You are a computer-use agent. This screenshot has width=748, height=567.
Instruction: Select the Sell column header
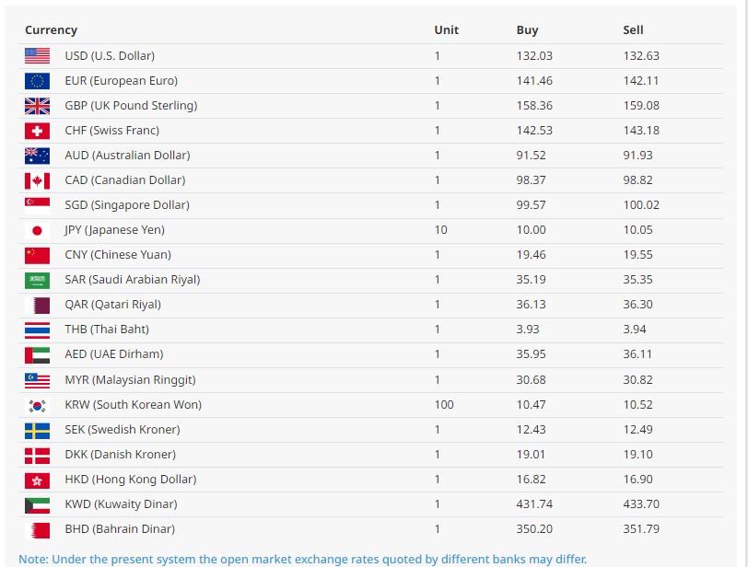click(x=633, y=30)
